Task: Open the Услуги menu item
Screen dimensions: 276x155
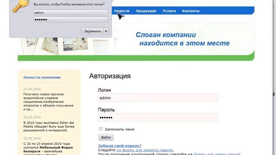Action: pos(169,11)
